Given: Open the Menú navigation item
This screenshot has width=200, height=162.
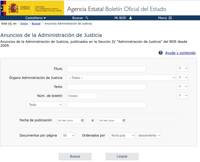Looking at the screenshot, I should (x=165, y=18).
